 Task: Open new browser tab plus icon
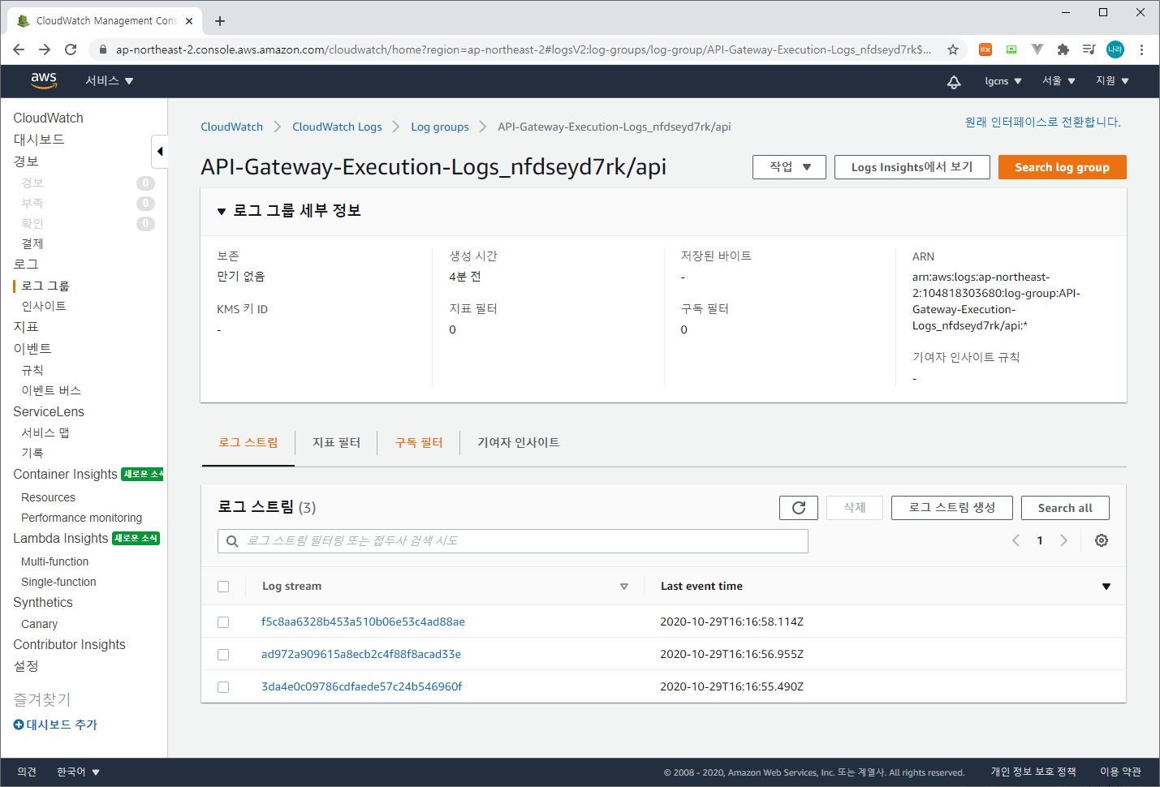pos(220,21)
